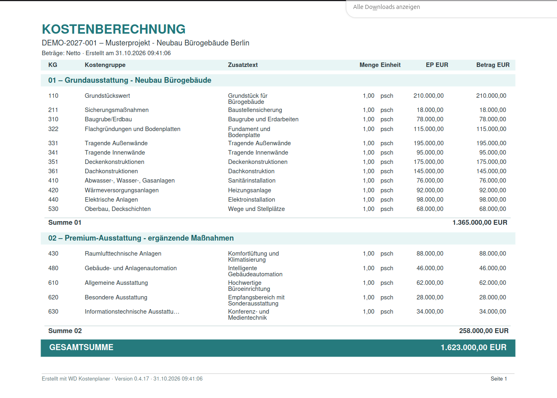This screenshot has height=398, width=557.
Task: Click cost group number '110'
Action: click(x=53, y=96)
